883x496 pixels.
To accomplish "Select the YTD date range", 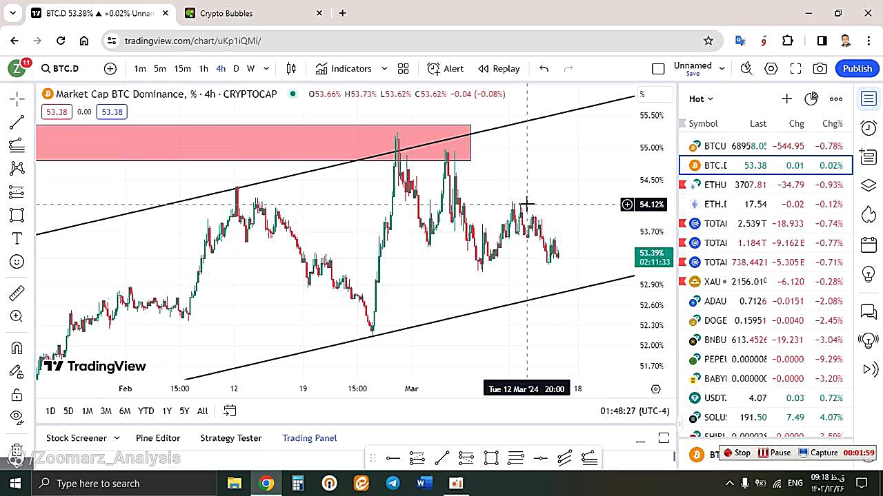I will (x=146, y=411).
